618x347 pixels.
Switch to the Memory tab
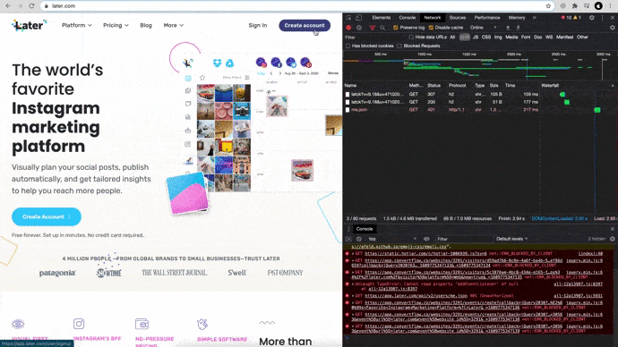(x=517, y=18)
